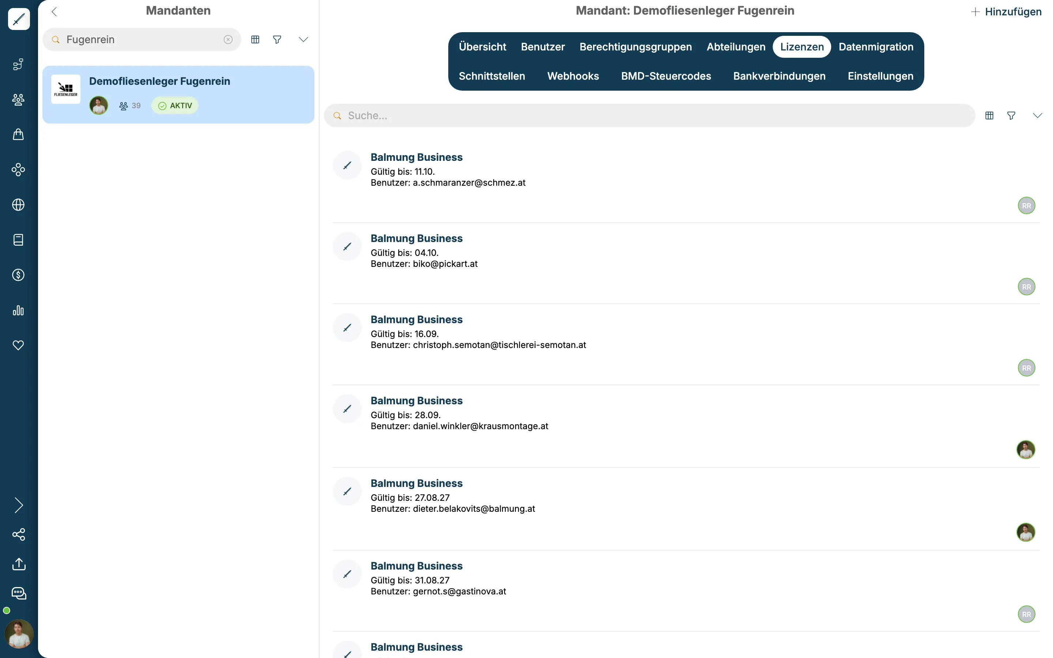This screenshot has height=658, width=1053.
Task: Open the Schnittstellen tab
Action: (x=492, y=76)
